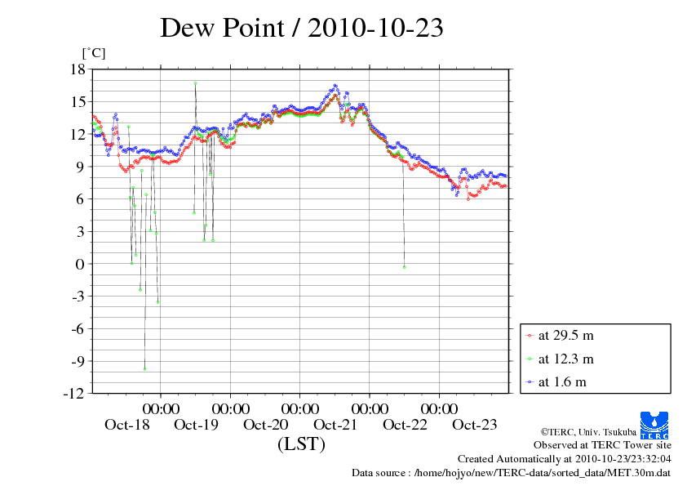Click the Oct-23 date label
Viewport: 687px width, 486px height.
pos(475,425)
